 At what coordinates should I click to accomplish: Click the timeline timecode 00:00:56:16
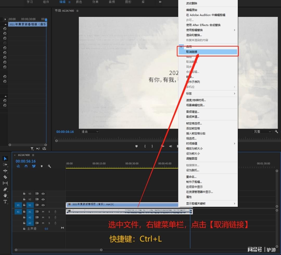25,161
